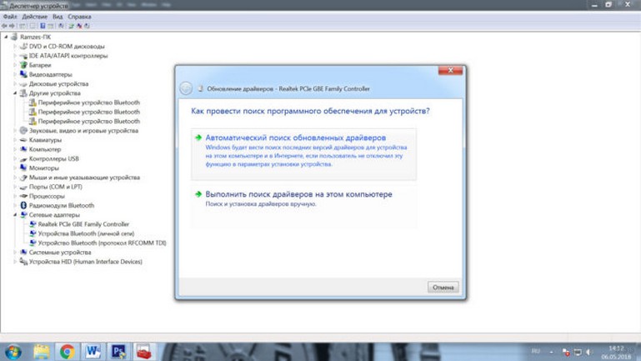The image size is (641, 361).
Task: Click network adapter icon beside Realtek PCIe GBE
Action: [x=33, y=224]
